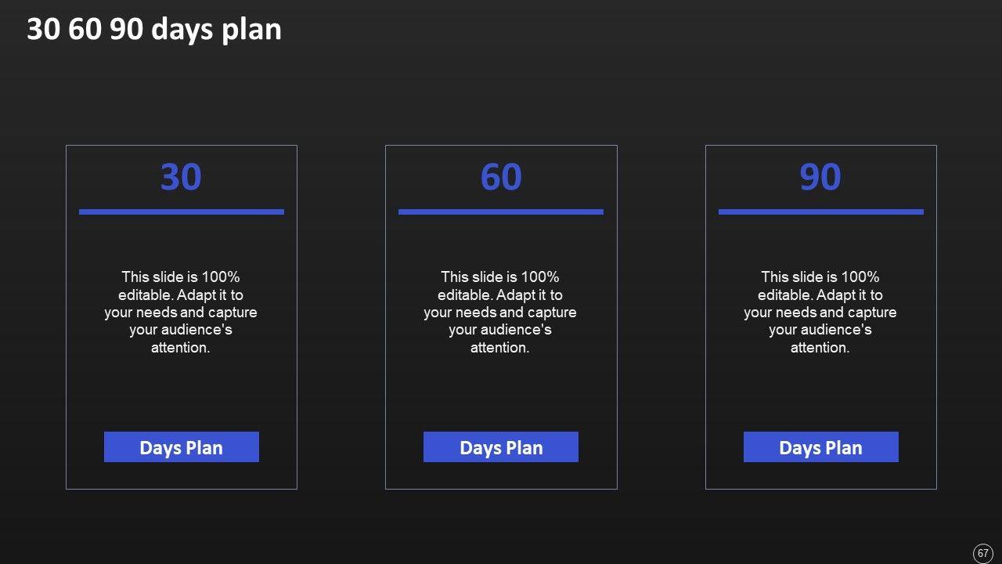Click the large blue number 30

coord(181,177)
